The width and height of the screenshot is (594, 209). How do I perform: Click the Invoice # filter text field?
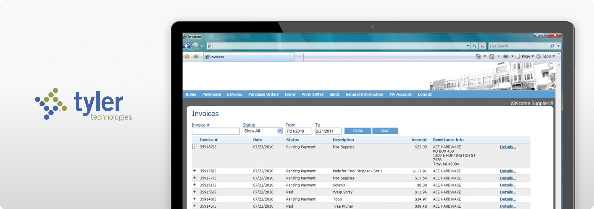coord(216,131)
